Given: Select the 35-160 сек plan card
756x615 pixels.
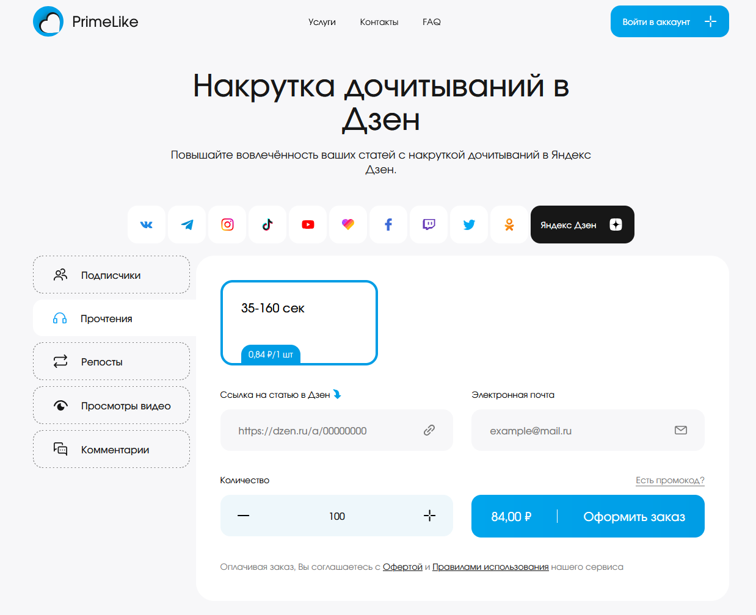Looking at the screenshot, I should [299, 323].
